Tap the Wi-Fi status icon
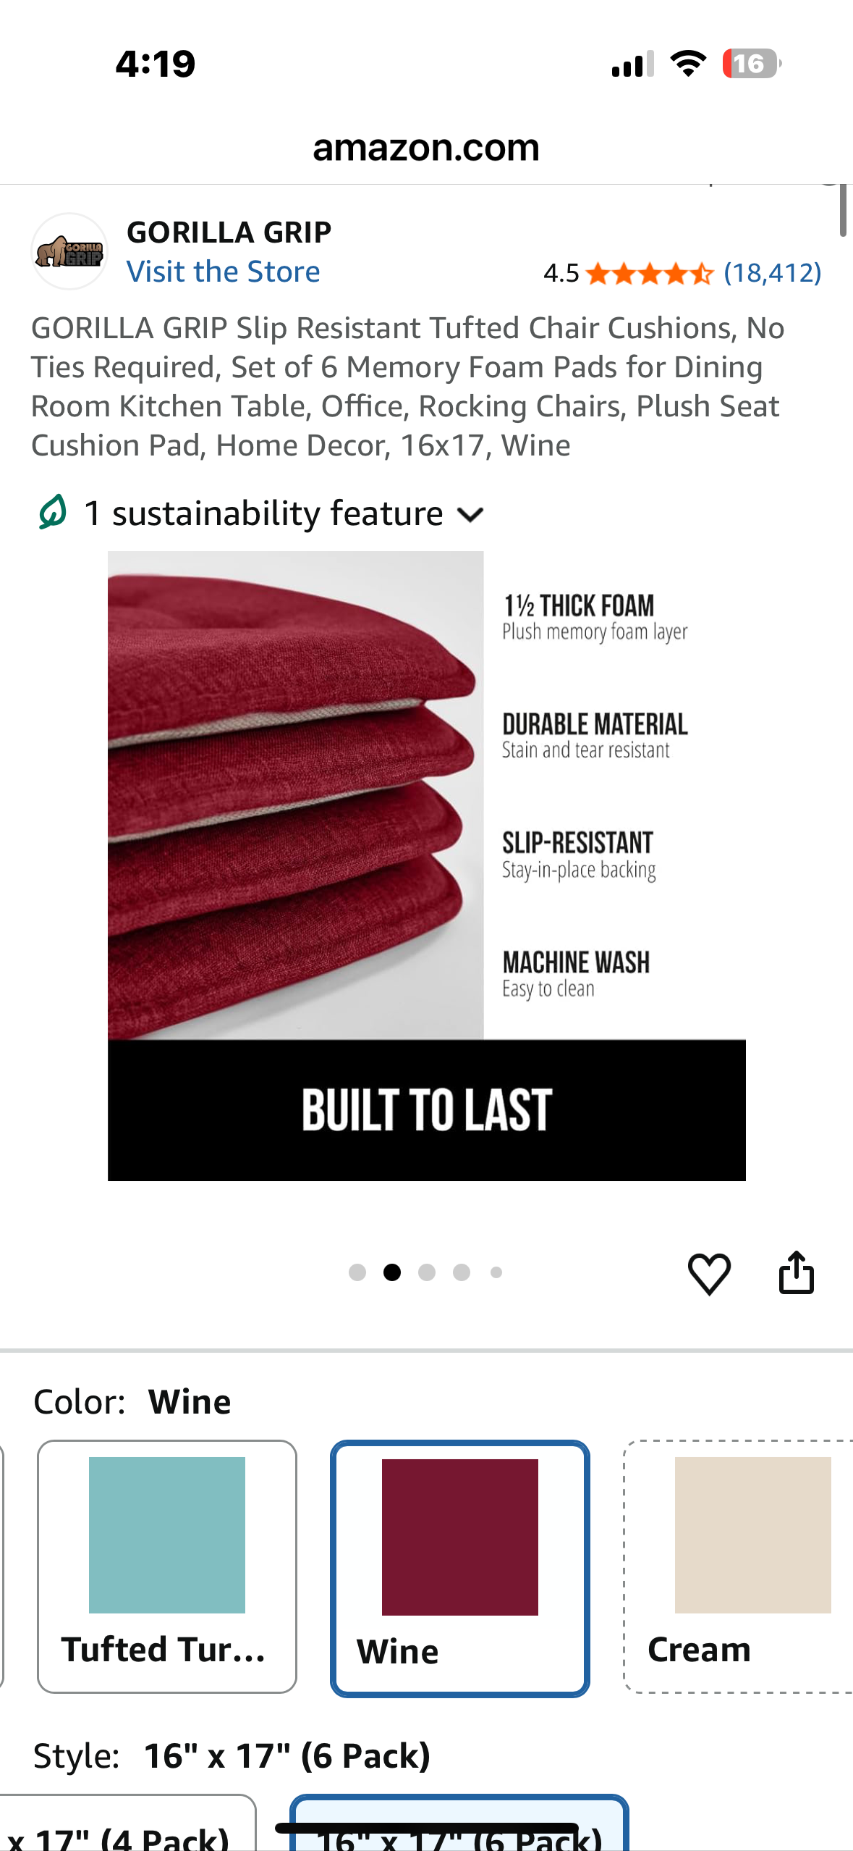The width and height of the screenshot is (853, 1851). click(688, 64)
